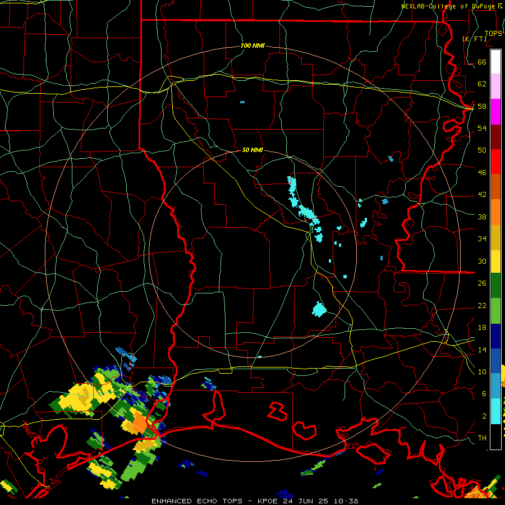The image size is (505, 505).
Task: Click the legend value 14
Action: [482, 350]
